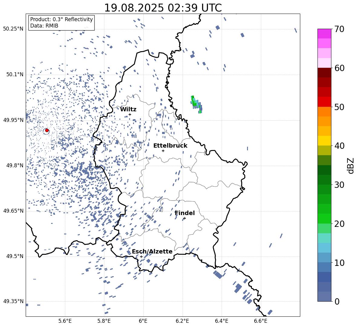Click longitude label '6°E'

(143, 321)
